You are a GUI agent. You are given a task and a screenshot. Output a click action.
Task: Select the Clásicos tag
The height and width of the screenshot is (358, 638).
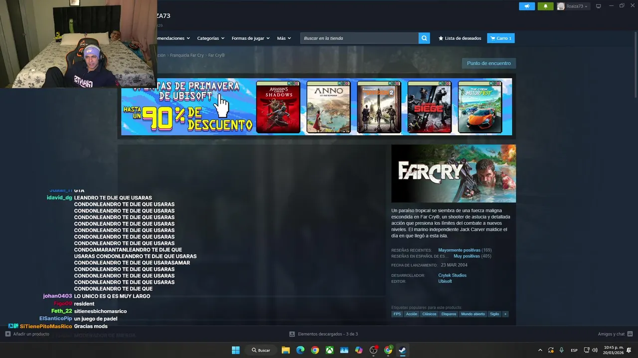click(x=429, y=314)
